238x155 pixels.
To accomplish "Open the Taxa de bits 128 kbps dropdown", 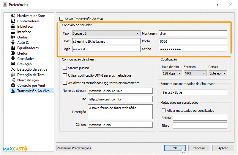I will coord(171,73).
